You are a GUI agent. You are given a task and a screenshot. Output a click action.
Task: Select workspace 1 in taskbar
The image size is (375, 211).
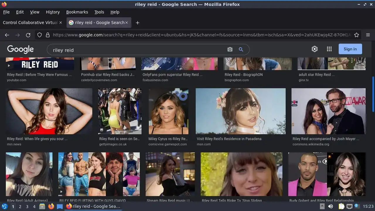(13, 206)
